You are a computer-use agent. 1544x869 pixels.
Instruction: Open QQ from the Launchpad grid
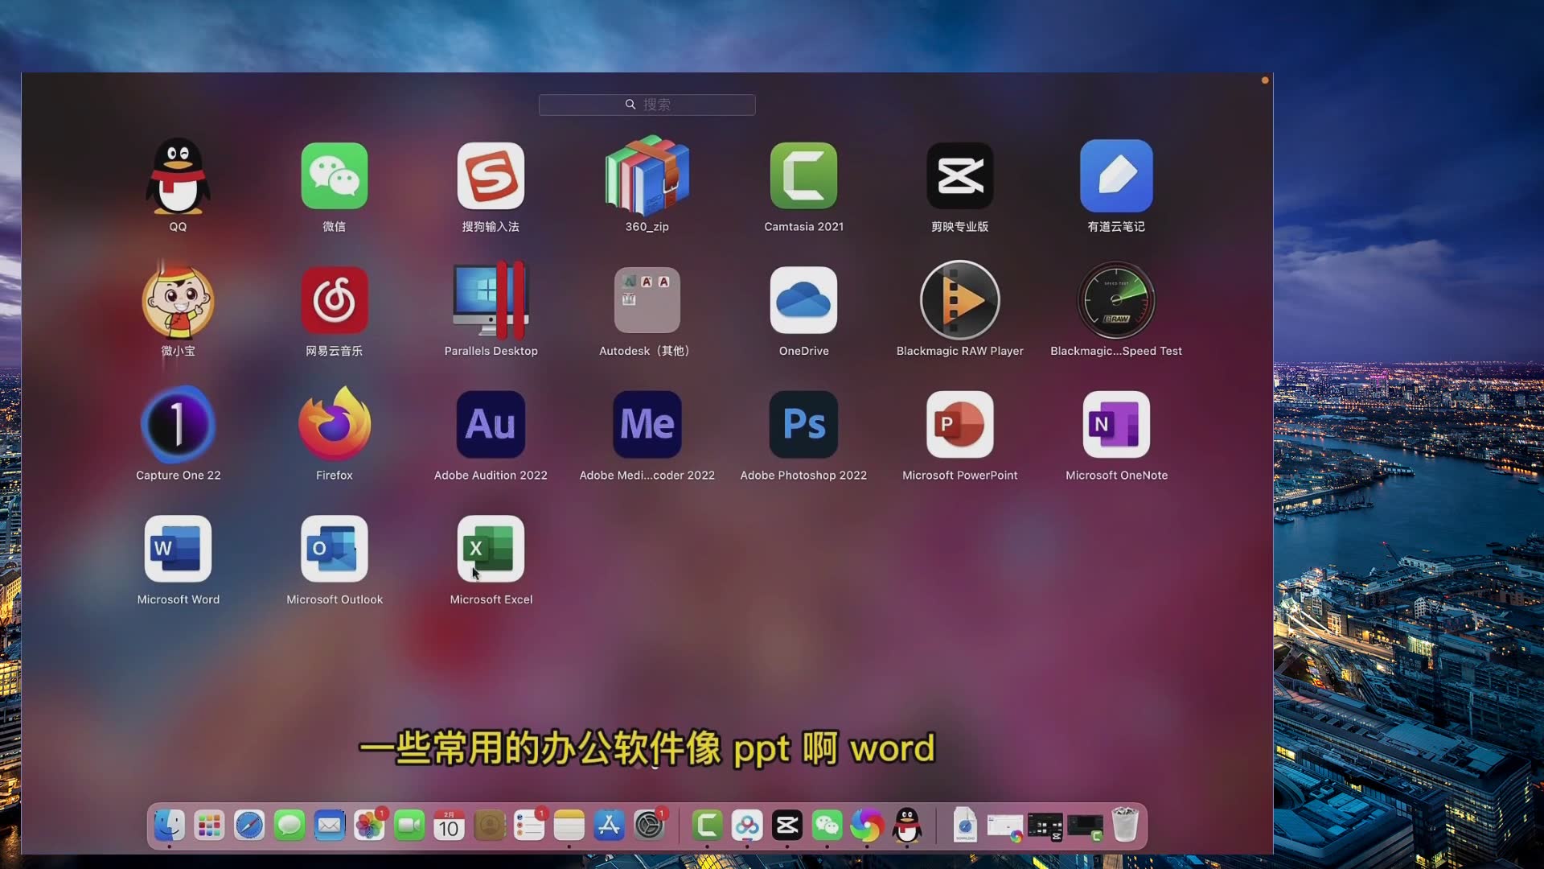(x=178, y=175)
